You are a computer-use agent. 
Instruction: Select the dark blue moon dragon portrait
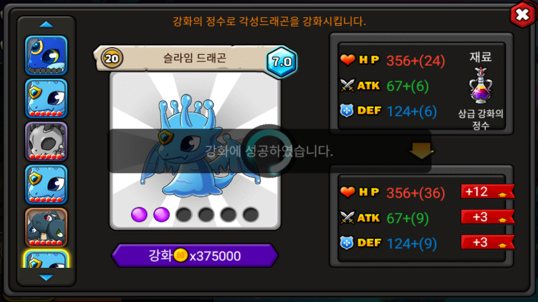click(x=46, y=55)
